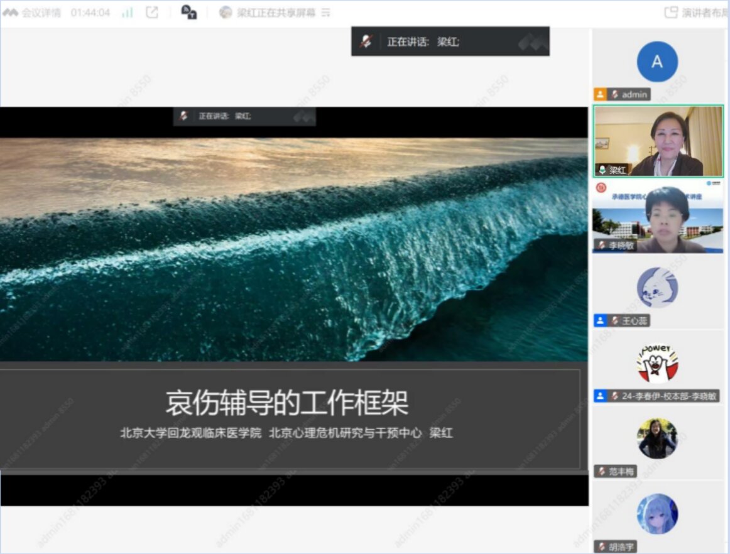Click 王心蕊's rabbit avatar

point(657,288)
